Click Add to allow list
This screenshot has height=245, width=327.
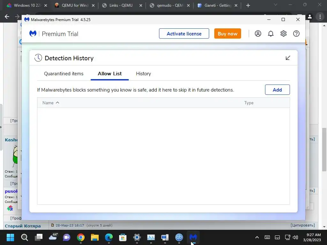(x=277, y=90)
